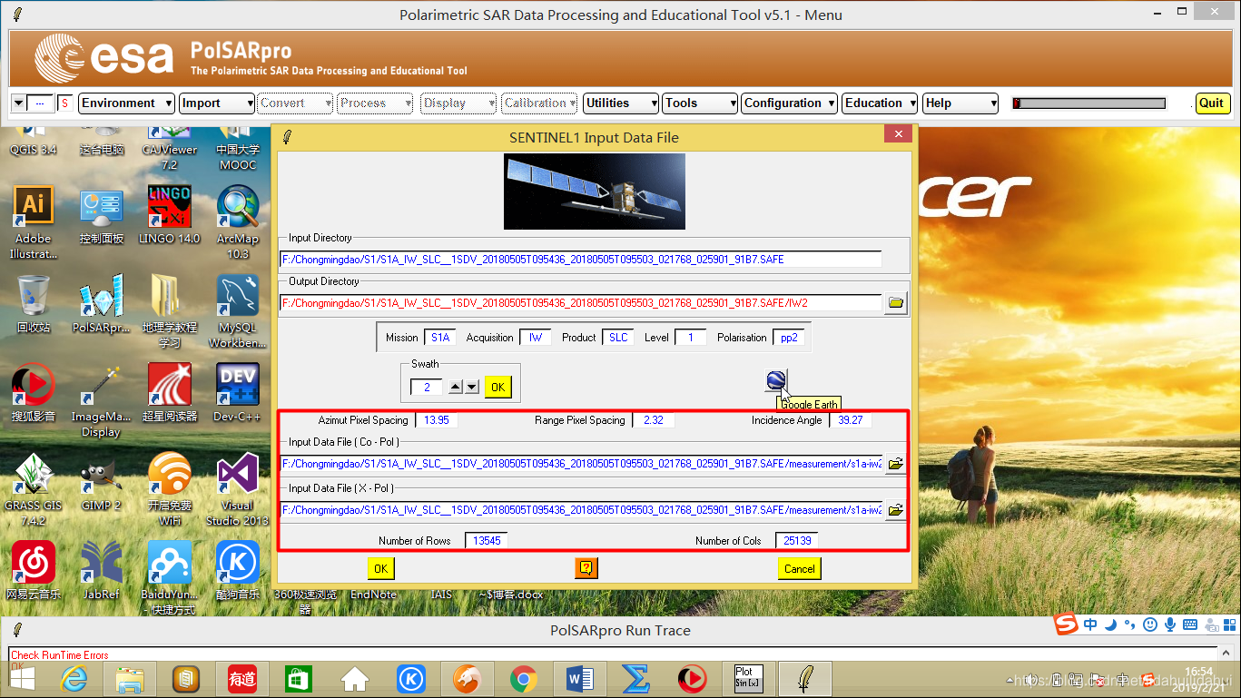
Task: Launch the Dev-C++ desktop shortcut
Action: (238, 393)
